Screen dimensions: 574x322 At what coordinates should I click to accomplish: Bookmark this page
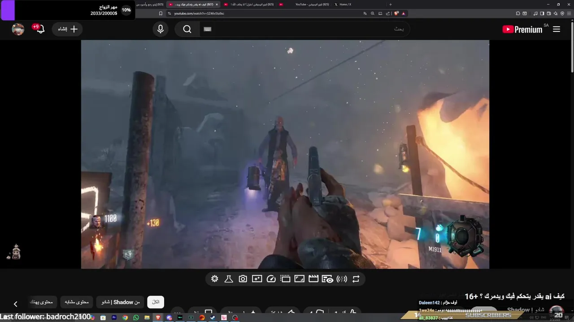point(161,13)
